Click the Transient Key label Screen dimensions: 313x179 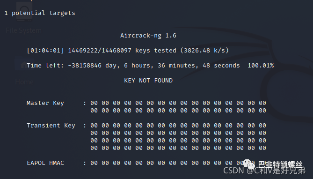51,126
